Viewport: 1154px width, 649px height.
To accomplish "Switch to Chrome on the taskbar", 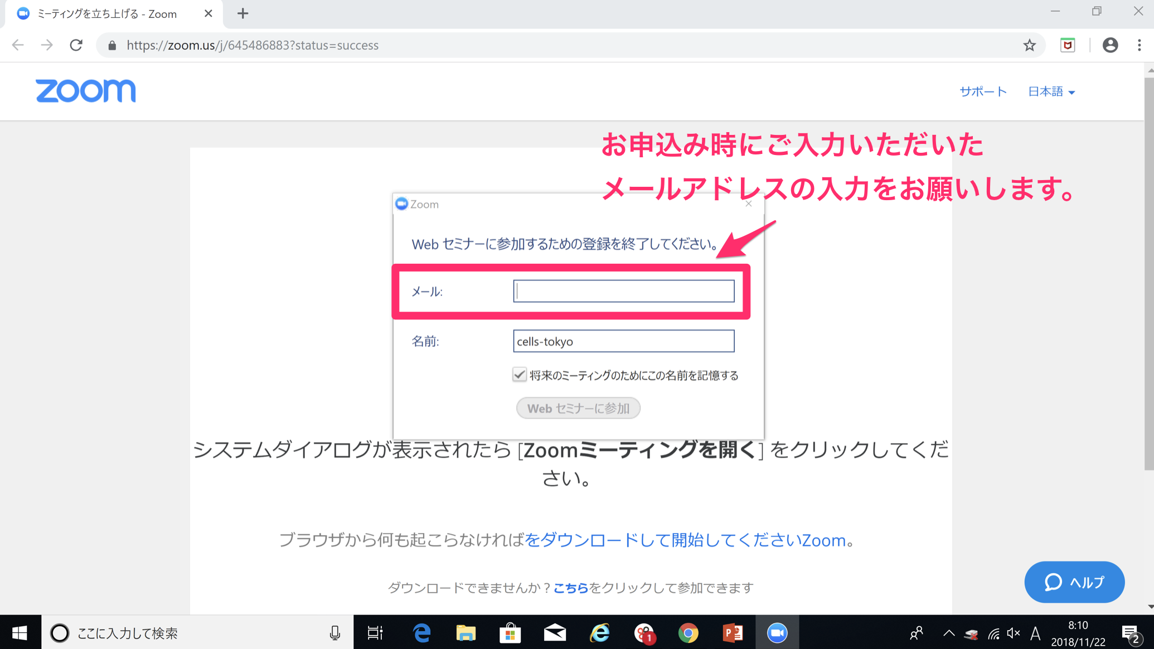I will [688, 633].
